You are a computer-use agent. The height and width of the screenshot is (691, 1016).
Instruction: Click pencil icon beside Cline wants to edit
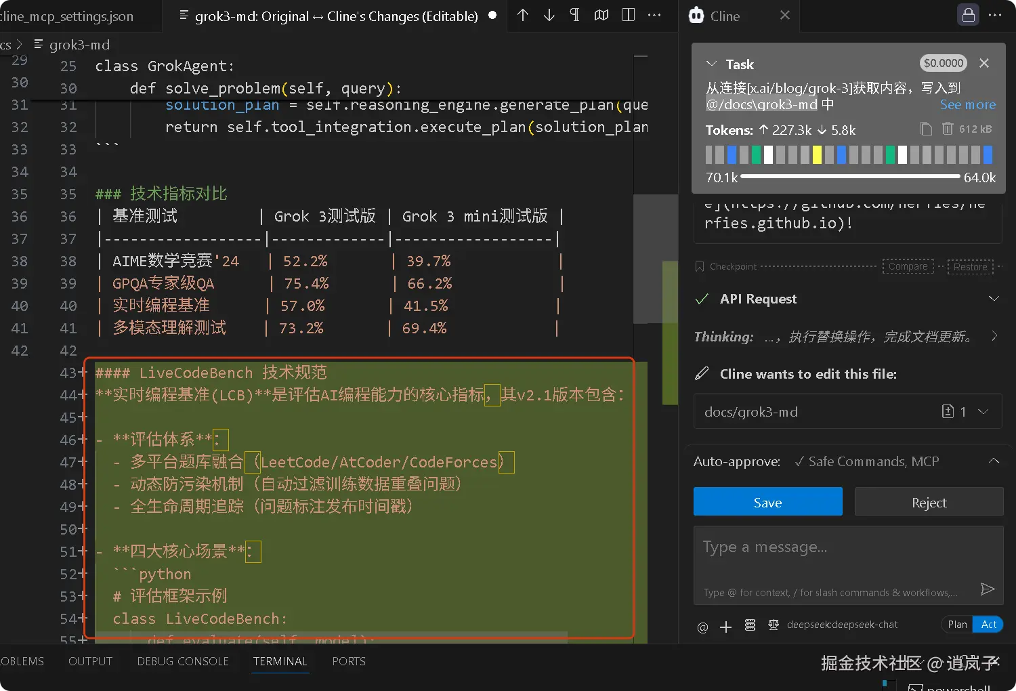coord(702,373)
